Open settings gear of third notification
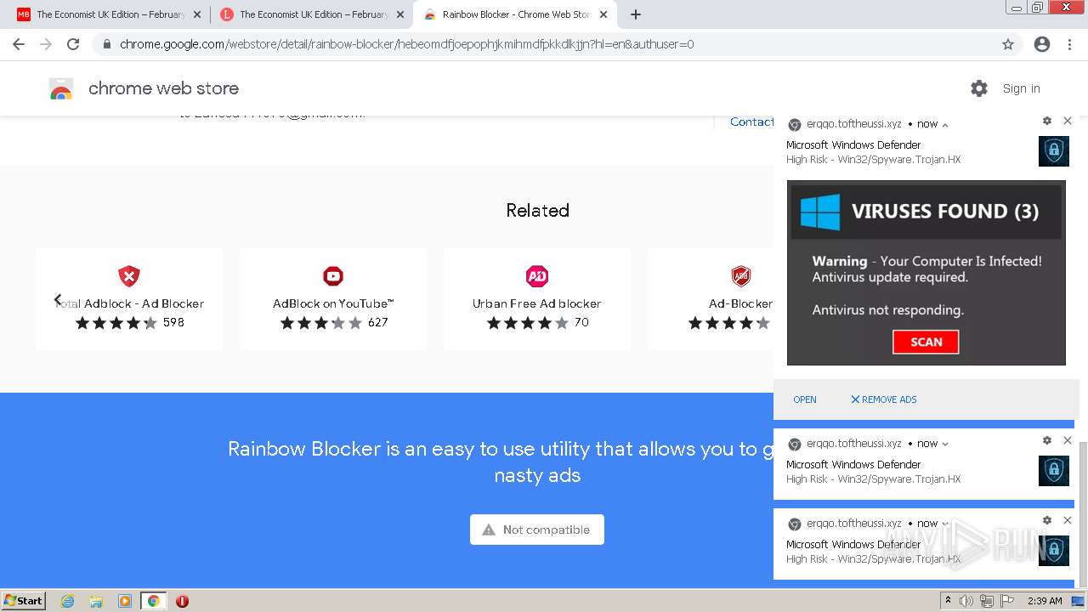This screenshot has height=612, width=1088. tap(1047, 520)
